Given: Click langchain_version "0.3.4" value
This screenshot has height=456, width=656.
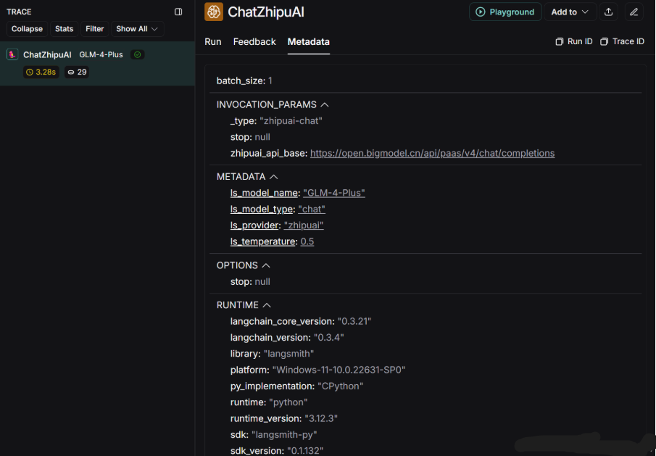Looking at the screenshot, I should click(329, 338).
